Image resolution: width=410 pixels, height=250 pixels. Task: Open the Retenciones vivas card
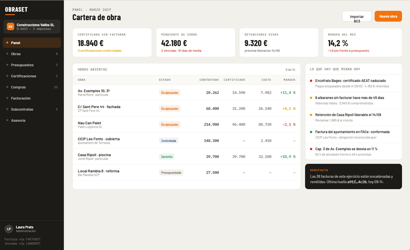point(279,43)
